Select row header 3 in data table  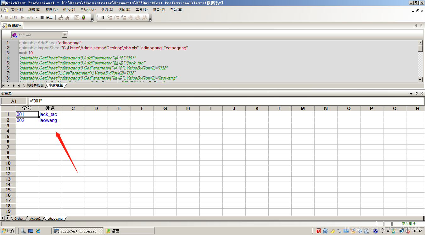(x=8, y=126)
